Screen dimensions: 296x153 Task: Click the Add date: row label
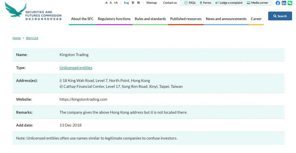24,125
